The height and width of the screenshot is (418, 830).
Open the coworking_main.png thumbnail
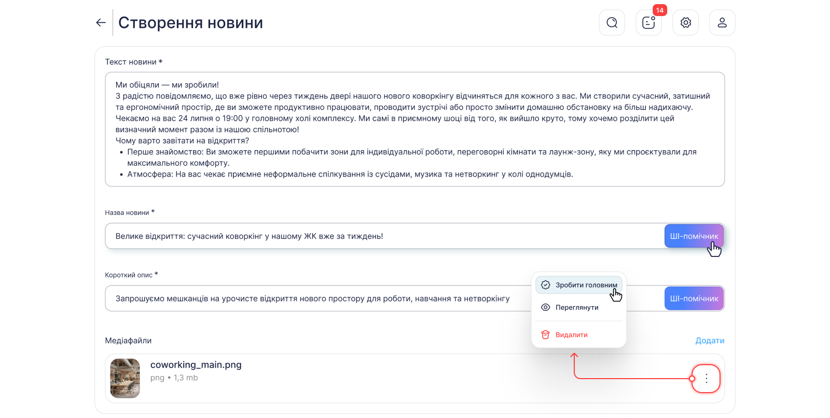tap(125, 379)
